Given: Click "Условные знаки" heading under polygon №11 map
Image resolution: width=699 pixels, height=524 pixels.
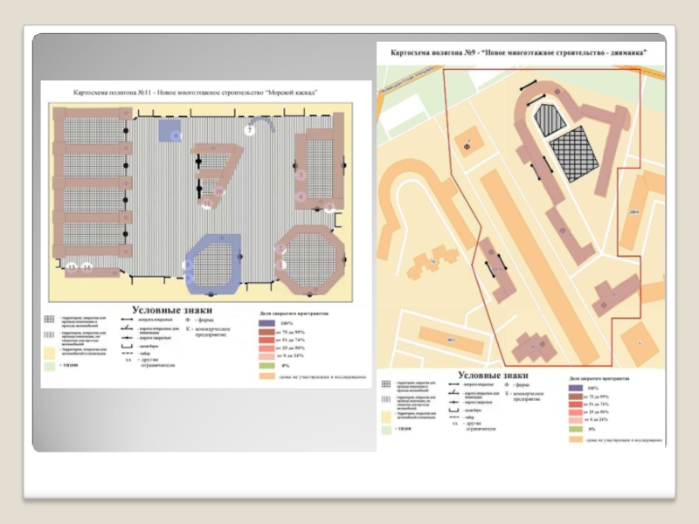Looking at the screenshot, I should tap(172, 310).
